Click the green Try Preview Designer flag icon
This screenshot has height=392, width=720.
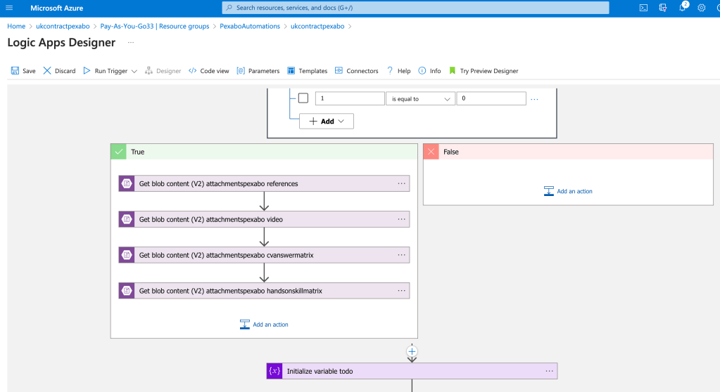tap(453, 71)
